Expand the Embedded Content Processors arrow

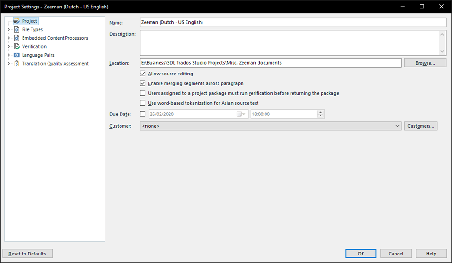8,38
